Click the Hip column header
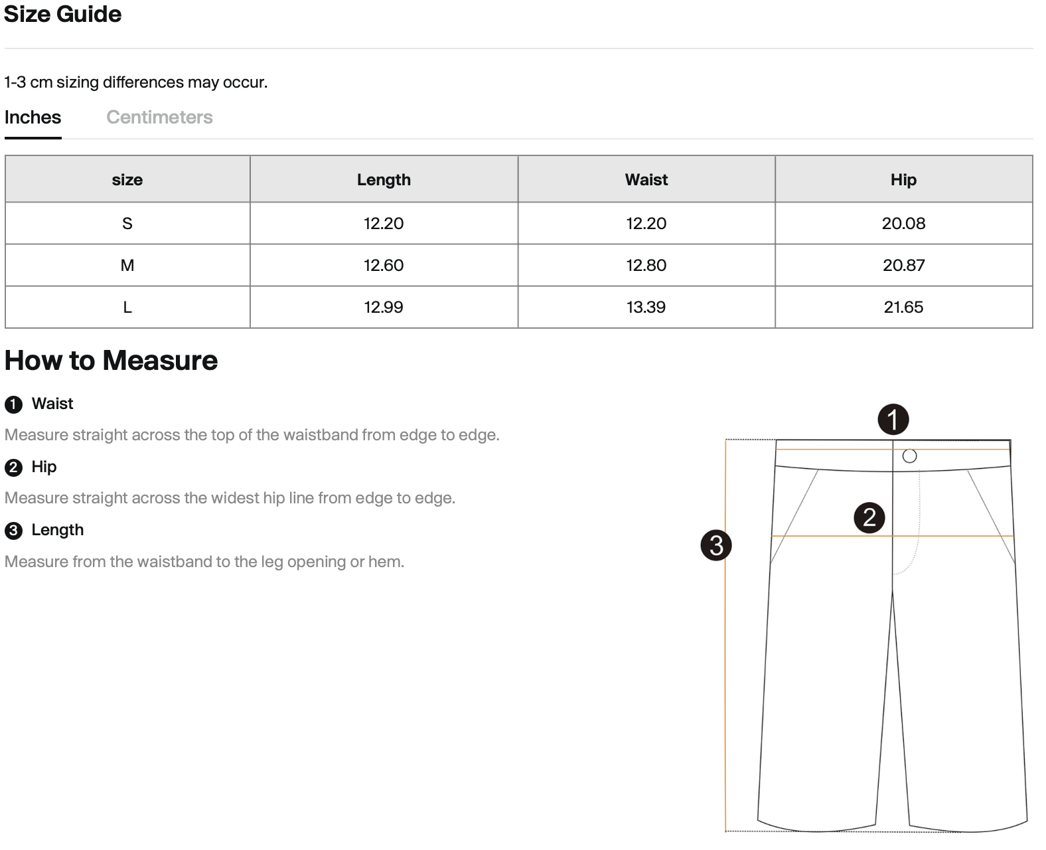1046x850 pixels. (903, 179)
